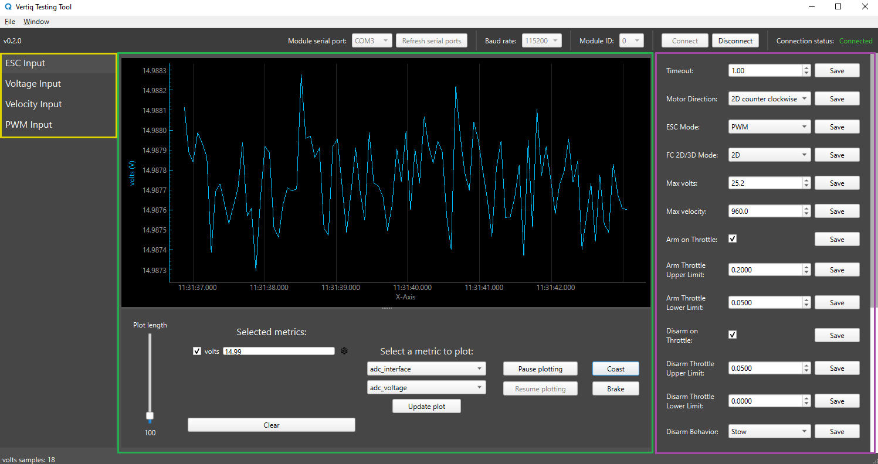878x464 pixels.
Task: Uncheck the volts metric checkbox
Action: point(197,351)
